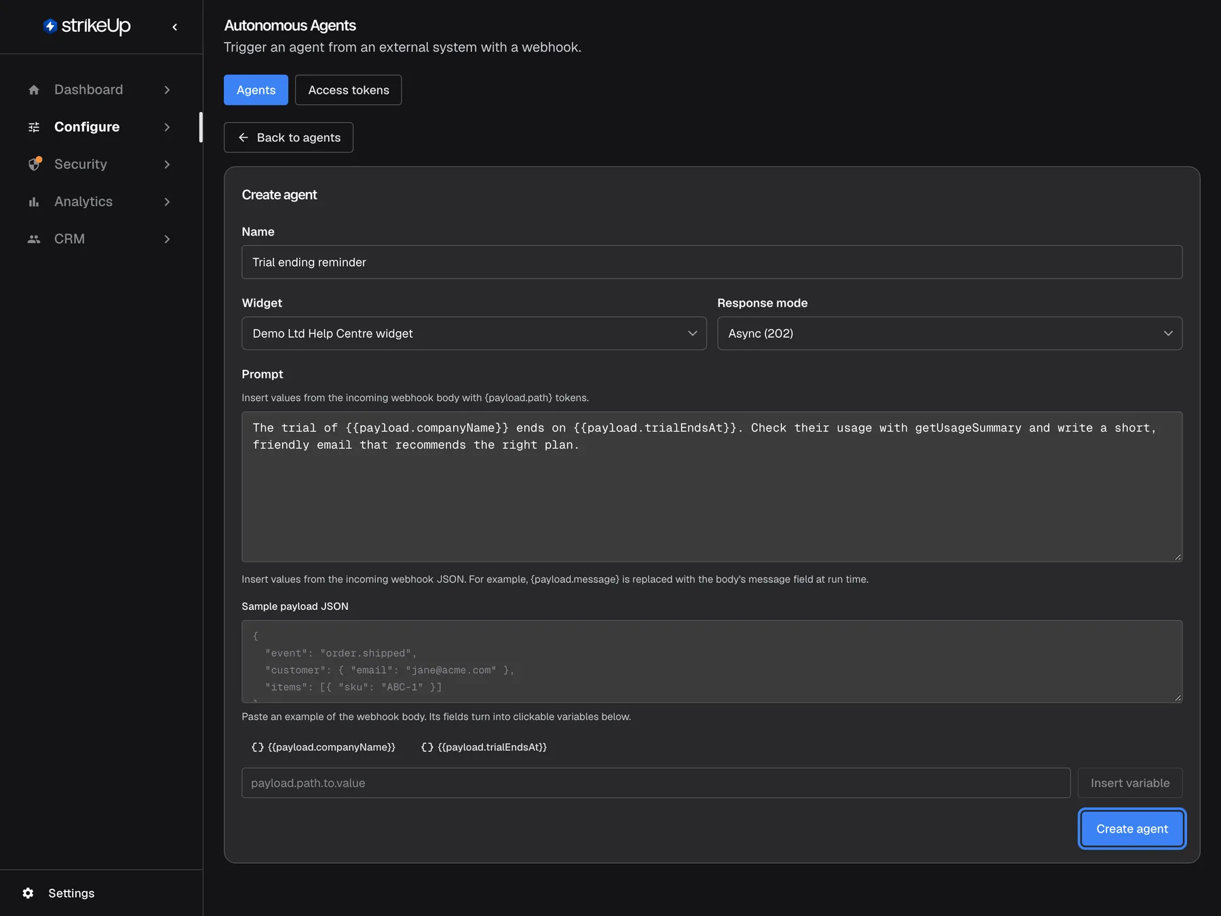Click the 'Autonomous Agents' heading
1221x916 pixels.
(290, 26)
